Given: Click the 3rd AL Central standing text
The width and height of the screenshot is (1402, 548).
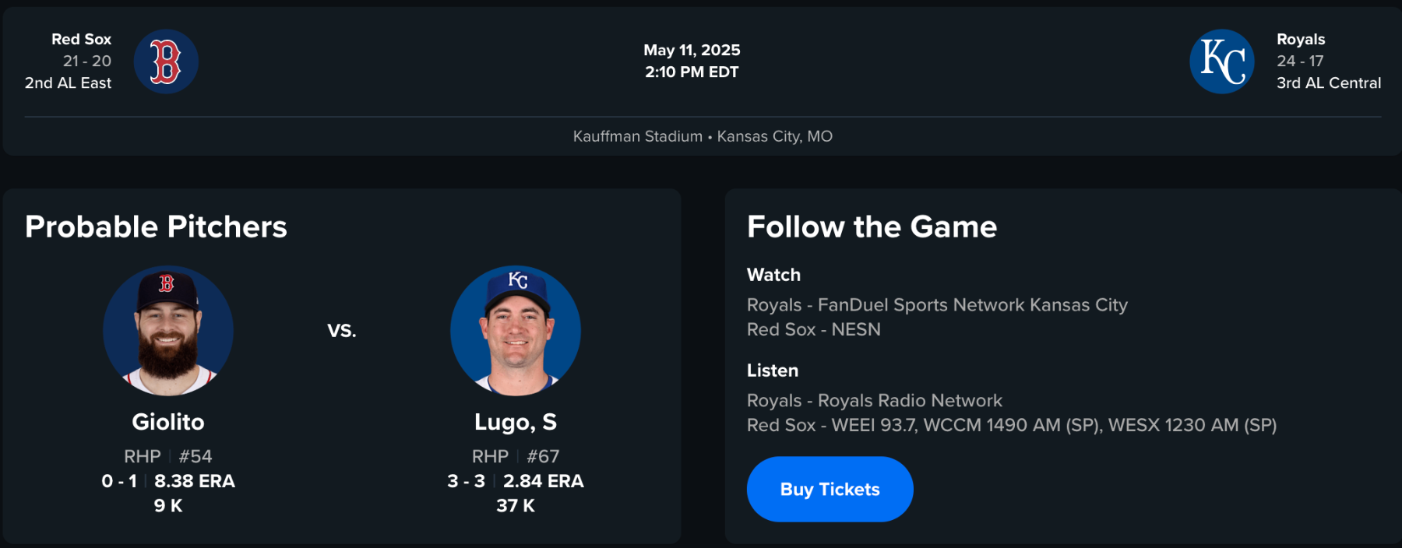Looking at the screenshot, I should (1328, 83).
